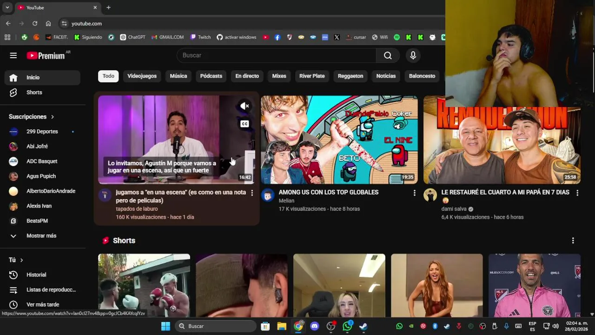Open the X (Twitter) bookmark icon

pos(337,37)
